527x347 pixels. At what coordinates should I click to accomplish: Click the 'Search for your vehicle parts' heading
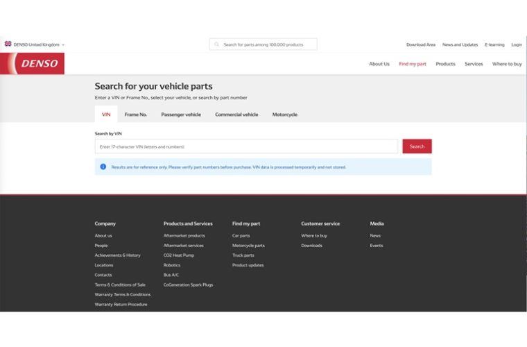click(x=154, y=87)
